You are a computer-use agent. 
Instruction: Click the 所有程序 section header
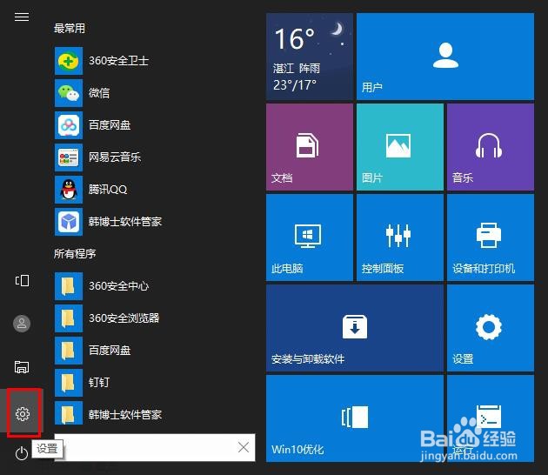75,254
